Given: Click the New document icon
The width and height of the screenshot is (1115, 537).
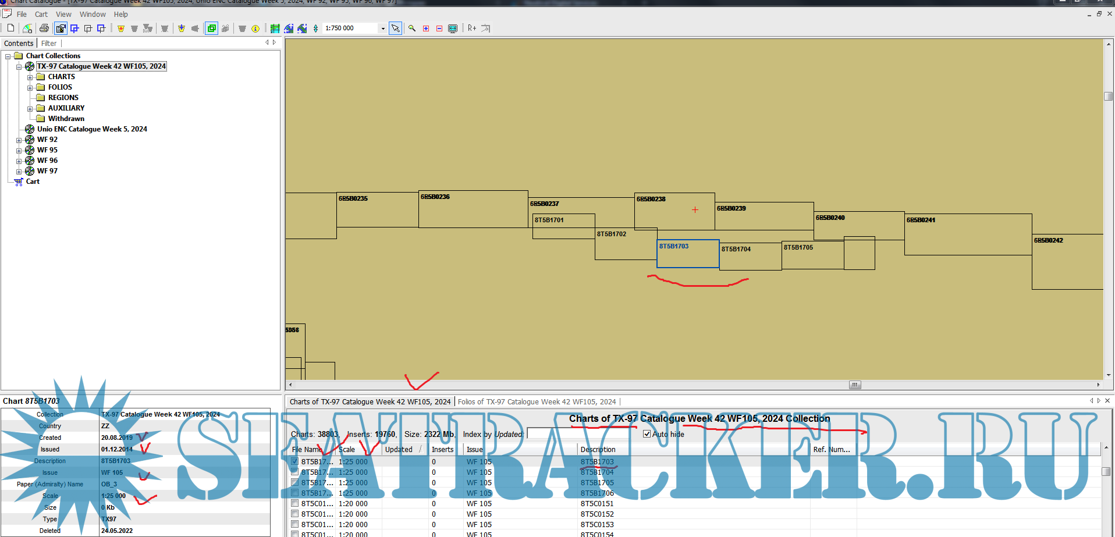Looking at the screenshot, I should [x=10, y=28].
